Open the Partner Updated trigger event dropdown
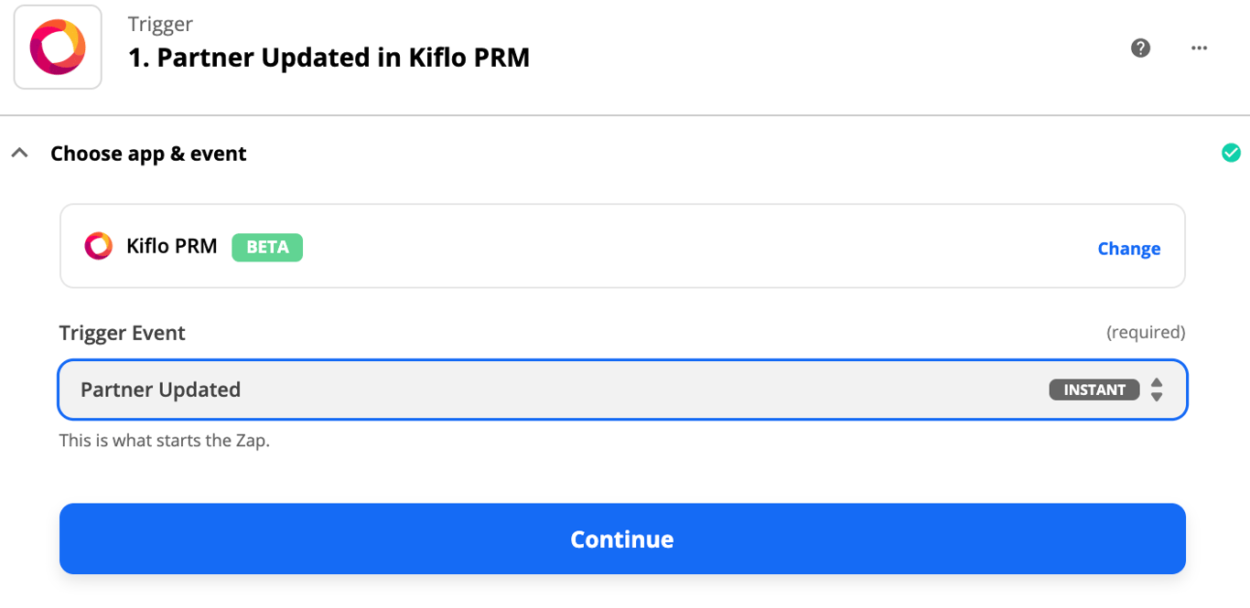 pos(549,389)
